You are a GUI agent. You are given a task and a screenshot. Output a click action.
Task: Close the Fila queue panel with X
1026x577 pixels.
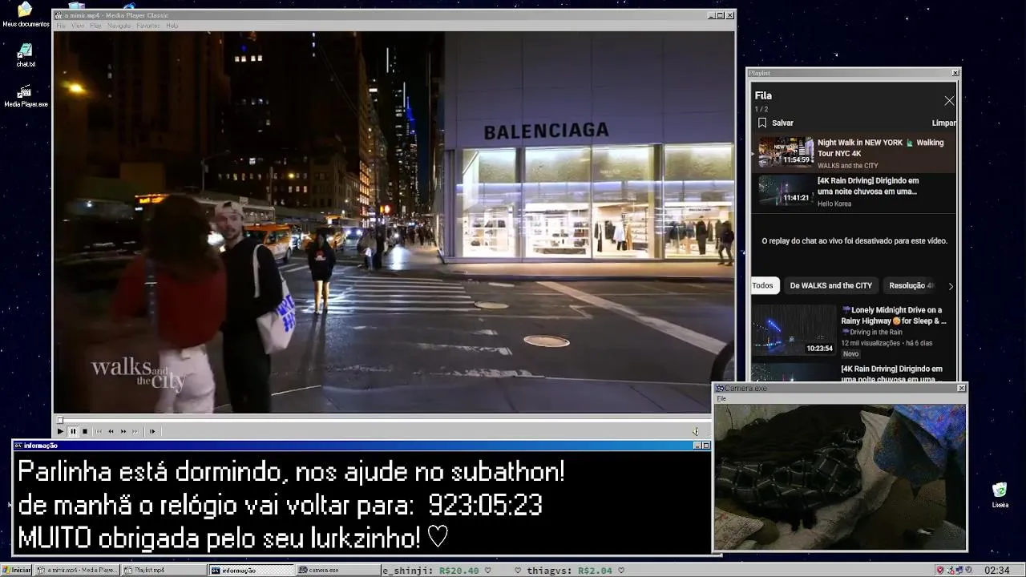[949, 101]
